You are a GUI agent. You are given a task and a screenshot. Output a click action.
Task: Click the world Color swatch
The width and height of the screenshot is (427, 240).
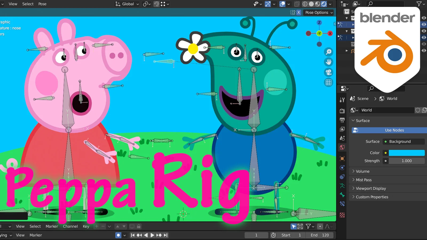(406, 153)
